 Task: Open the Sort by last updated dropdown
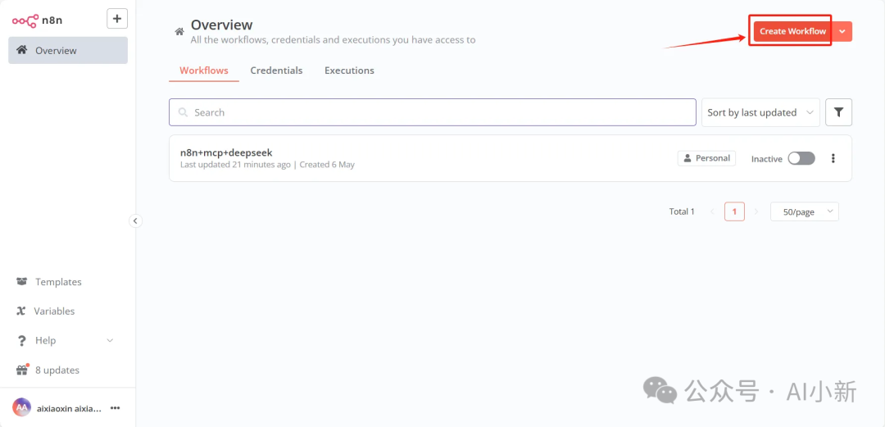pos(760,112)
